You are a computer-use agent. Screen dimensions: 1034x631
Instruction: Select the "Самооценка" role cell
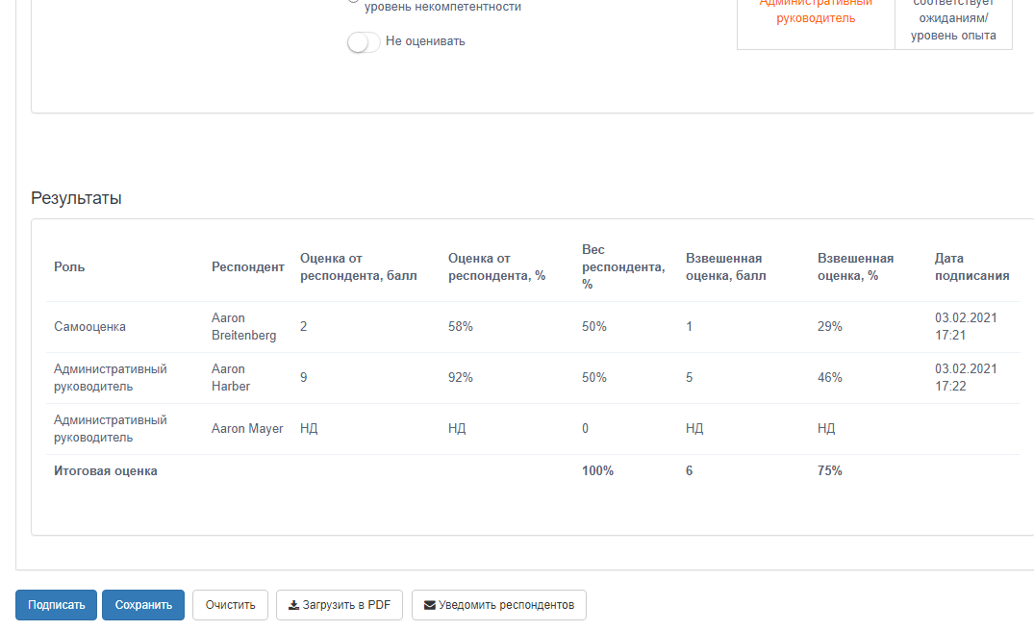point(89,326)
